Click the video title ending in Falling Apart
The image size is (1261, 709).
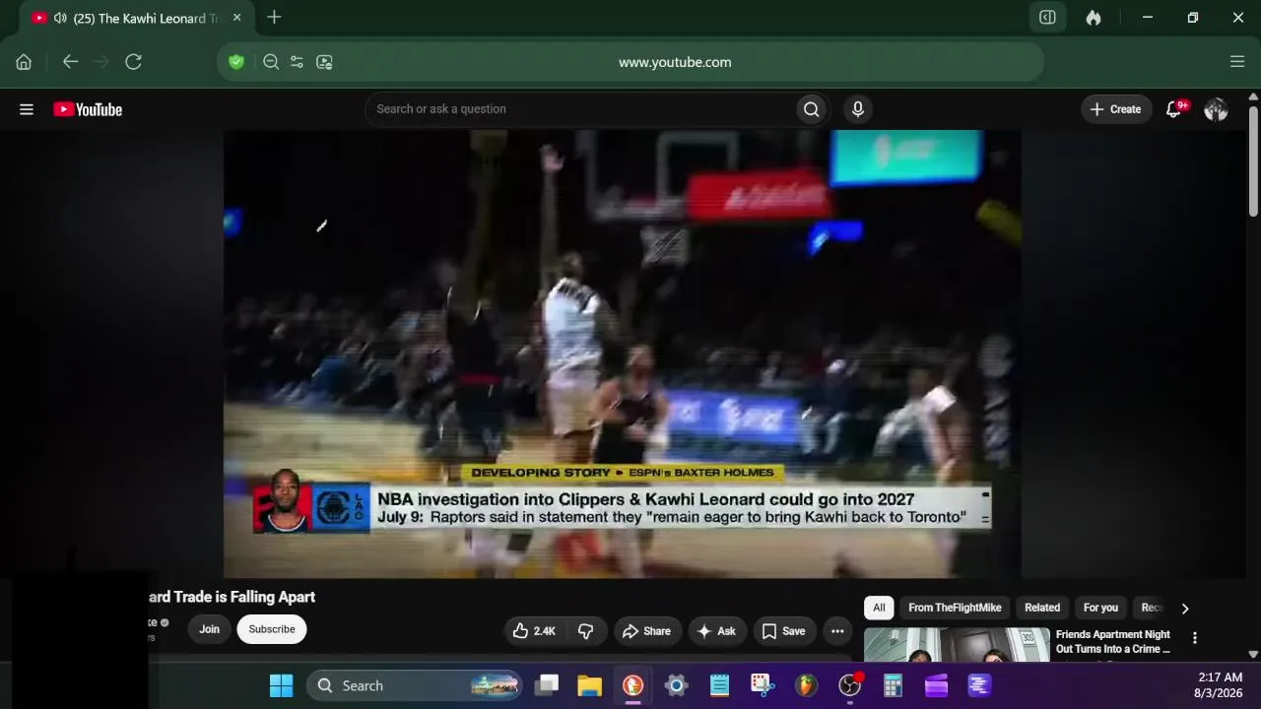232,597
